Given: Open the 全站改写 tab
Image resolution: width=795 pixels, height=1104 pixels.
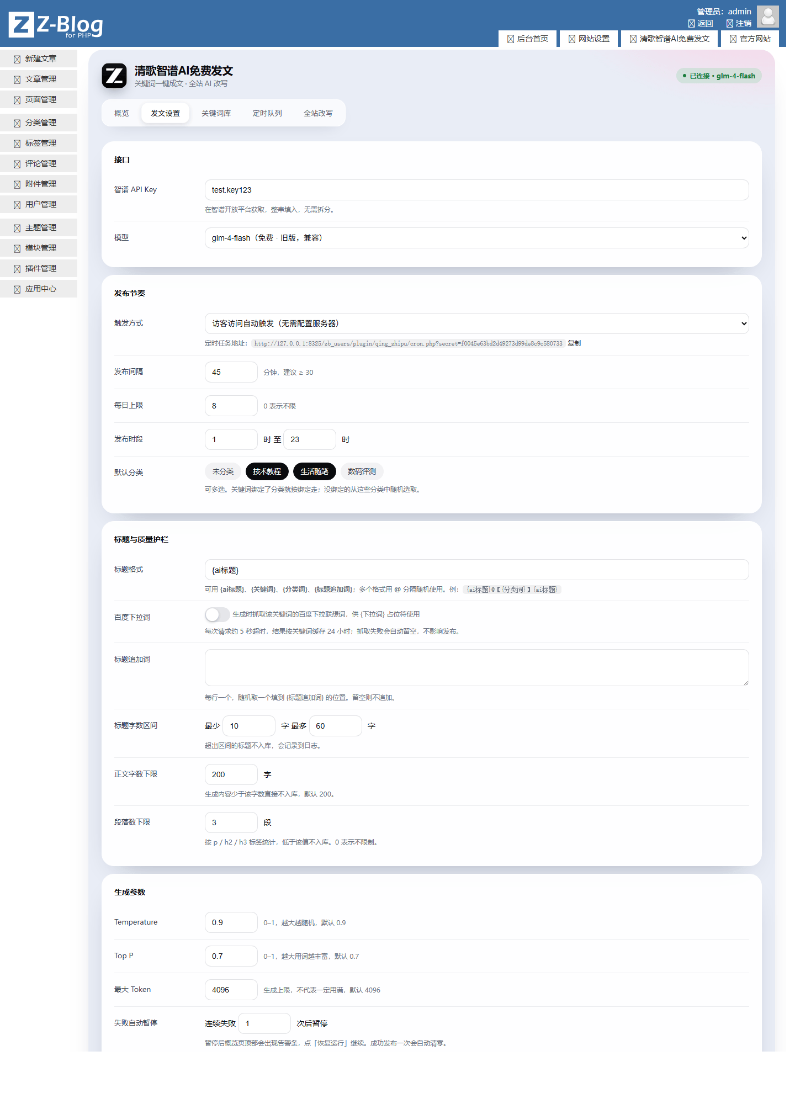Looking at the screenshot, I should 319,113.
